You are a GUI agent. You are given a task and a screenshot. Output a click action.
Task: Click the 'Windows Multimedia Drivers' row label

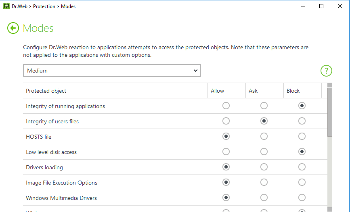coord(61,198)
